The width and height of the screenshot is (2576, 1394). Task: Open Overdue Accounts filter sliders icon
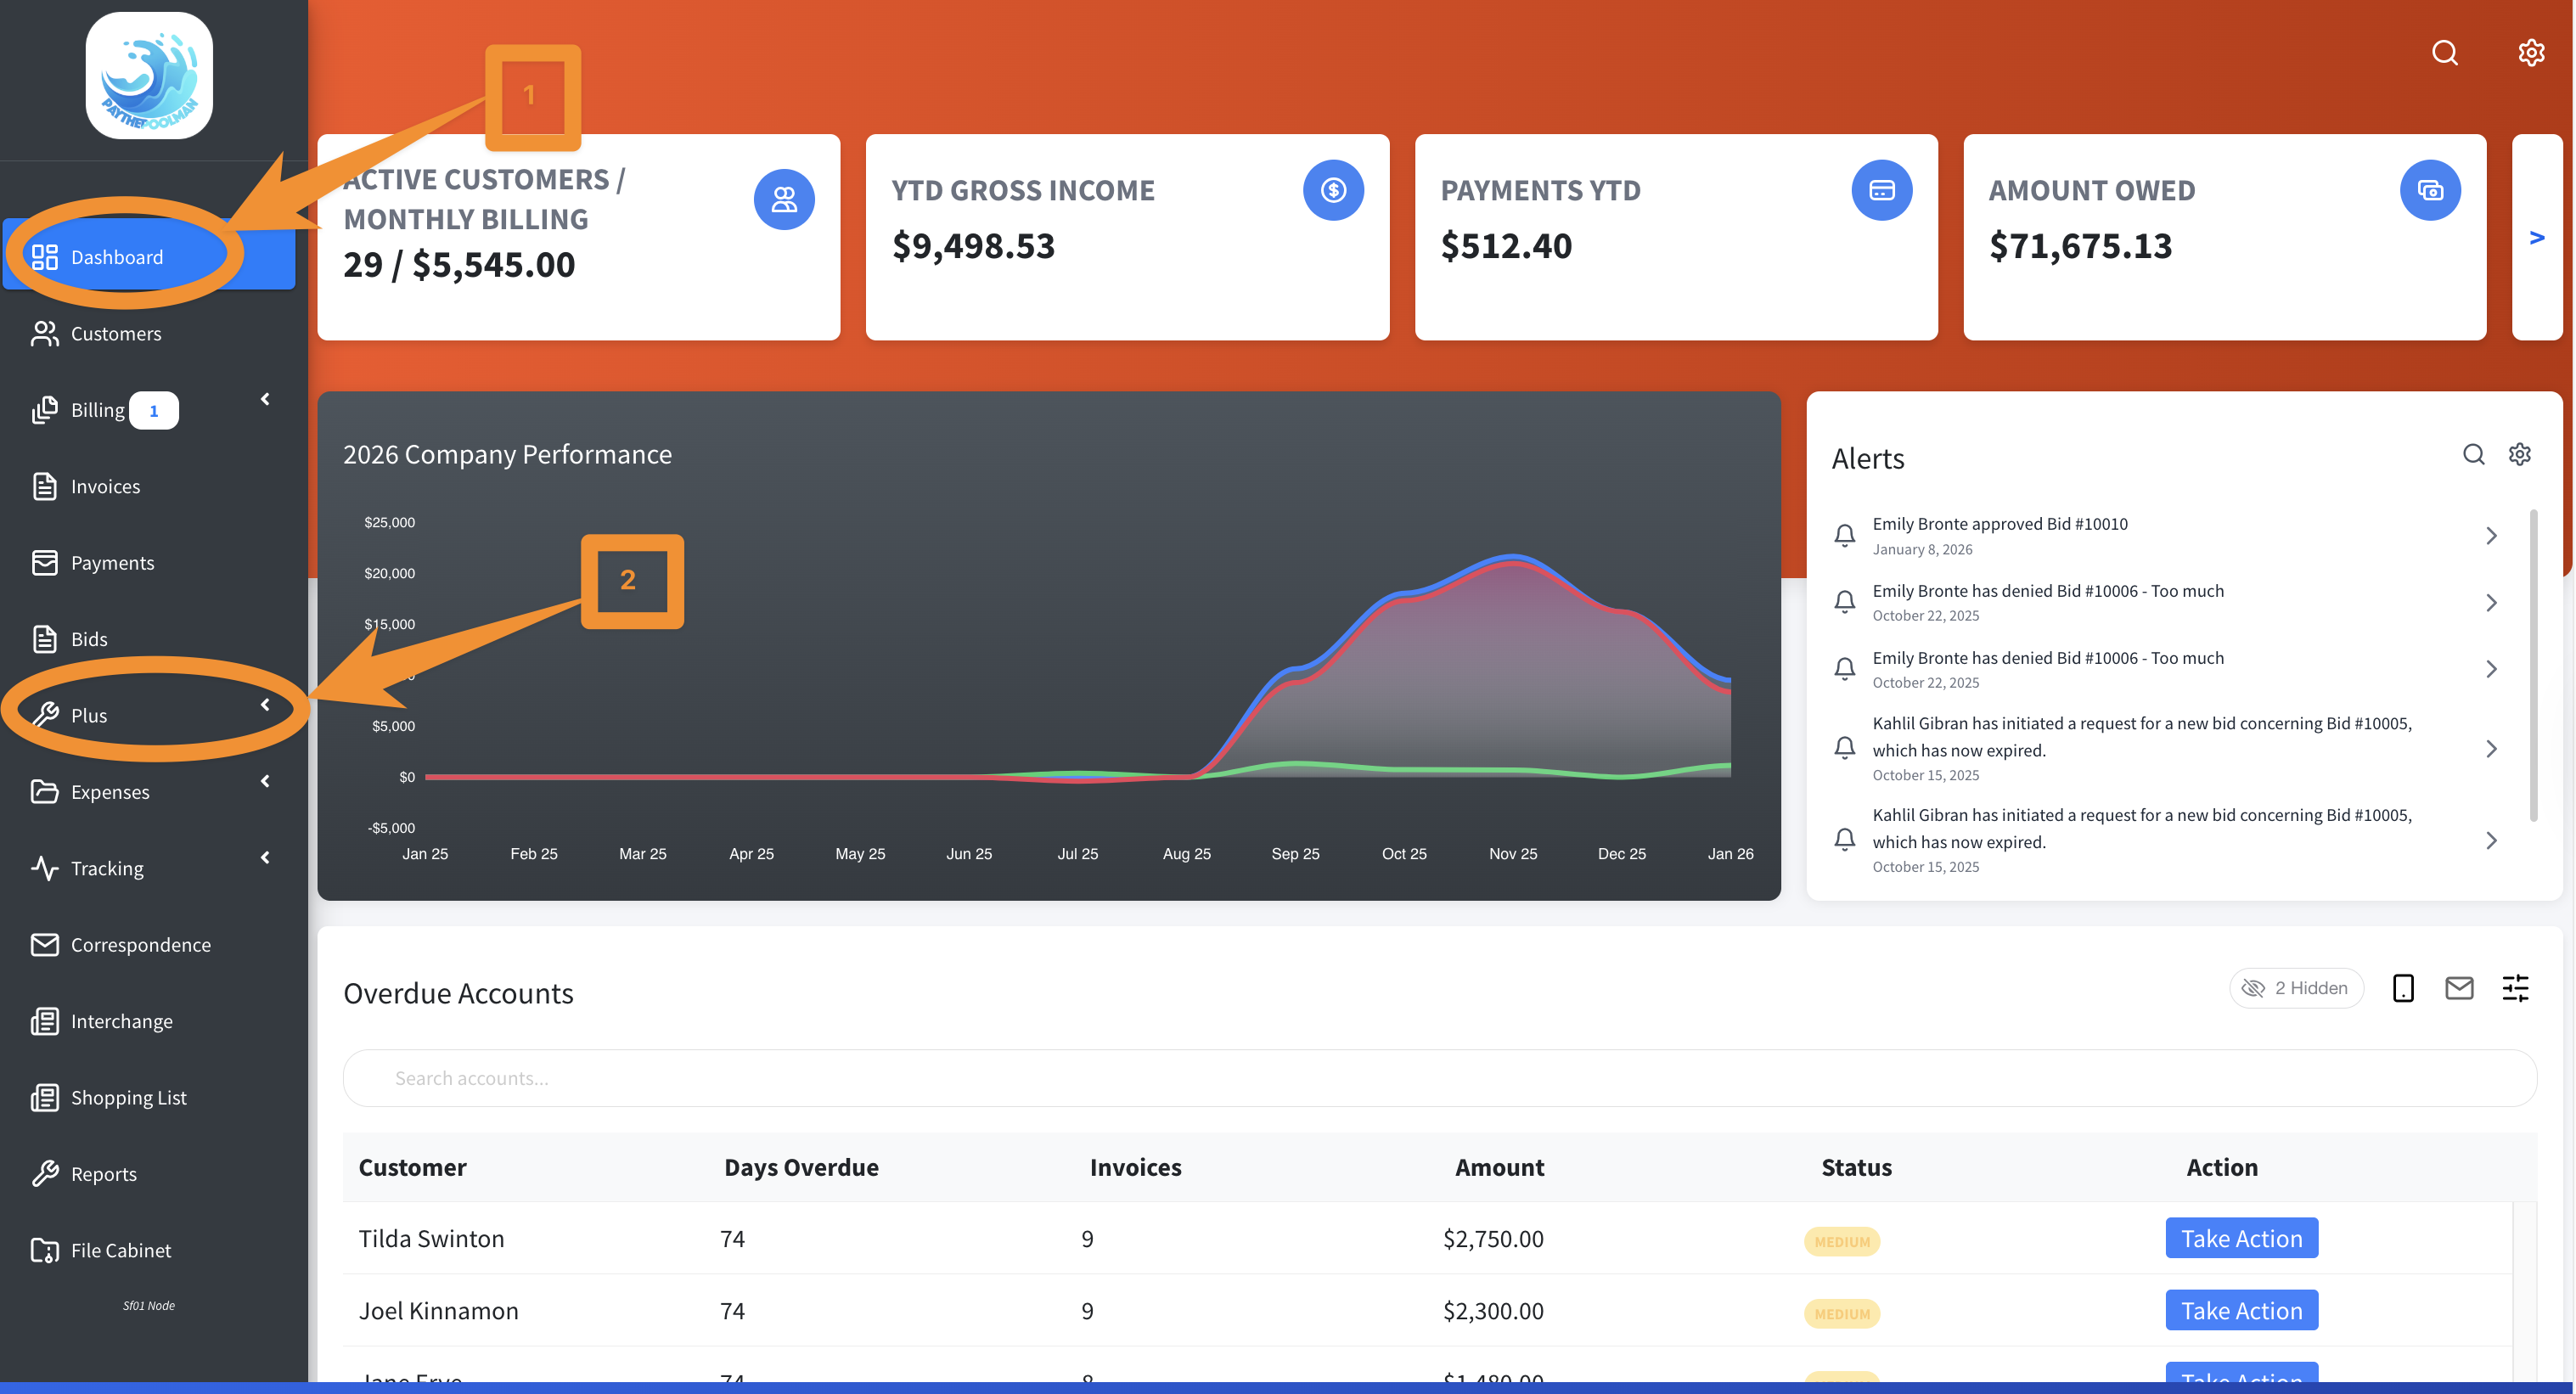pos(2515,988)
